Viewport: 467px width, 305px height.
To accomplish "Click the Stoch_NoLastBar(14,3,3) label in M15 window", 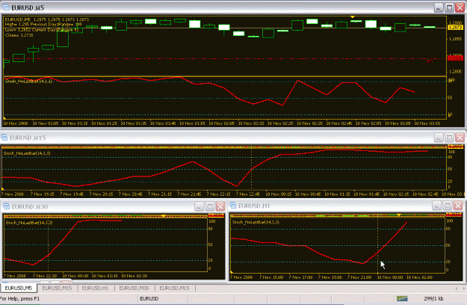I will tap(27, 153).
